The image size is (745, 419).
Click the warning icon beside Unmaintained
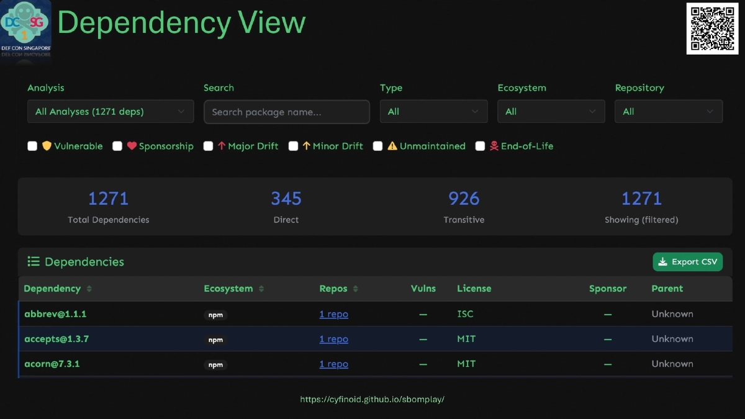click(392, 146)
